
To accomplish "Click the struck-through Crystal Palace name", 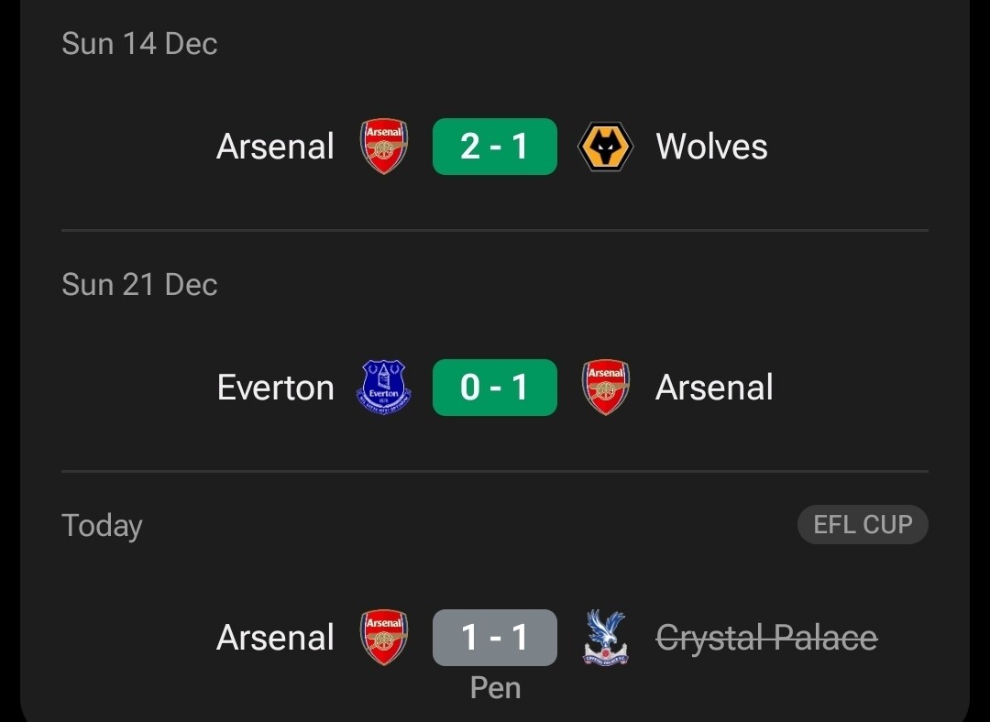I will pyautogui.click(x=766, y=638).
